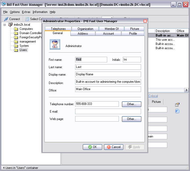The height and width of the screenshot is (171, 190).
Task: Switch to the Telephones tab
Action: click(58, 29)
